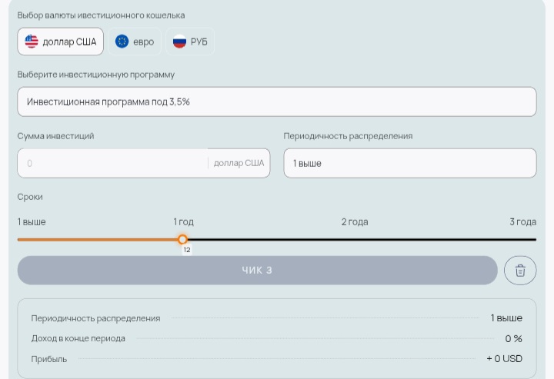
Task: Click the Прибыль summary row
Action: [x=276, y=359]
